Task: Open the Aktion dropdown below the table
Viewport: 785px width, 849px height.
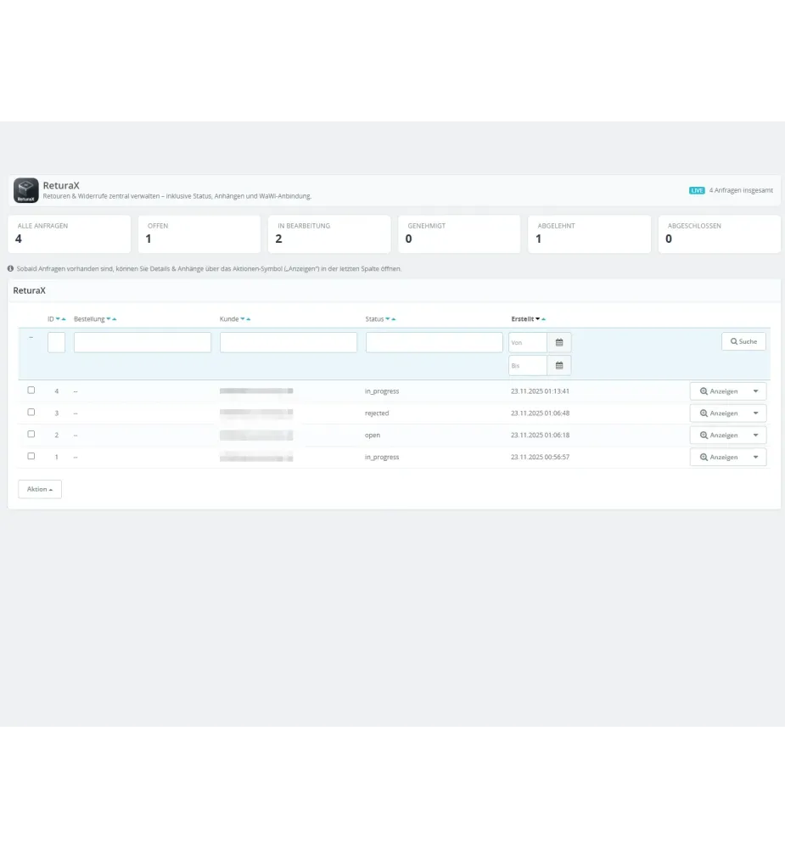Action: coord(39,489)
